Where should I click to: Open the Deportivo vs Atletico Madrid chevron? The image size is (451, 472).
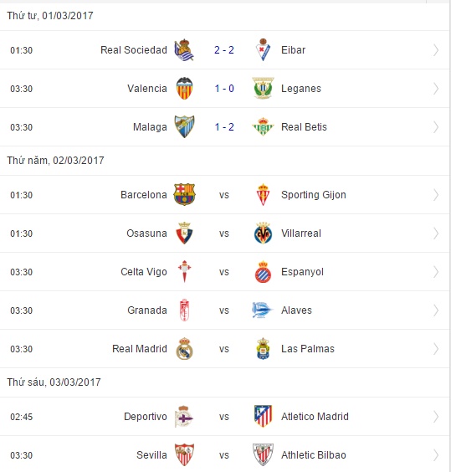tap(436, 417)
